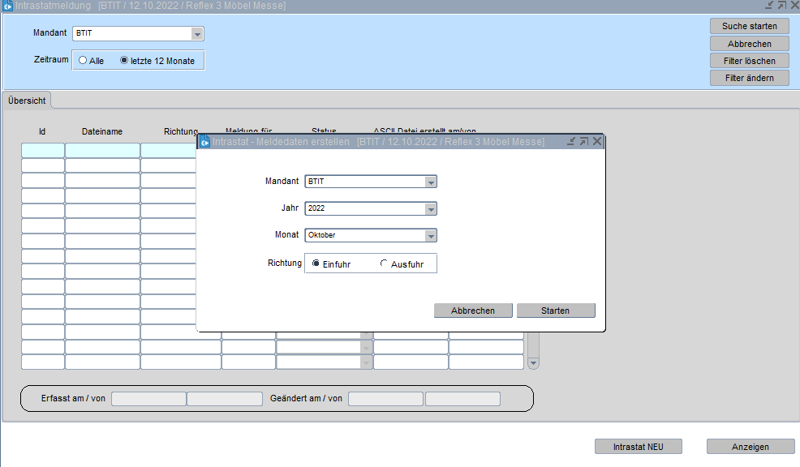Choose the Alle time period option

[83, 60]
